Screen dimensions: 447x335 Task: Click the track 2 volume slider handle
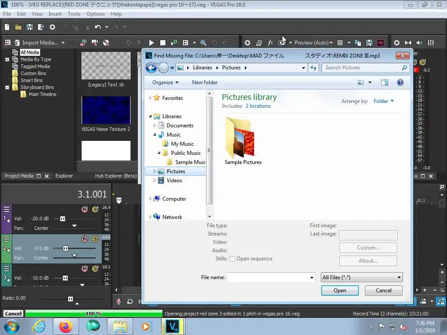coord(65,248)
